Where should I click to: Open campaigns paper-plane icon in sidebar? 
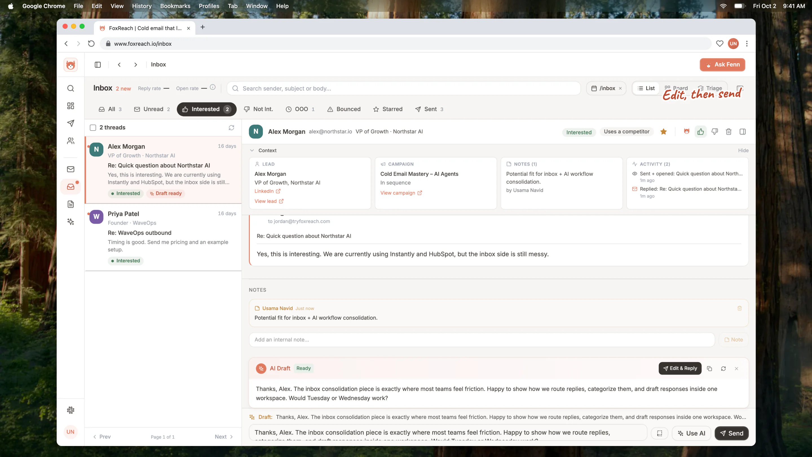pos(70,123)
